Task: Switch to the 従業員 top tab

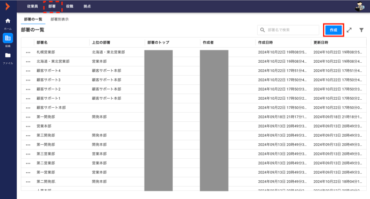Action: tap(32, 6)
